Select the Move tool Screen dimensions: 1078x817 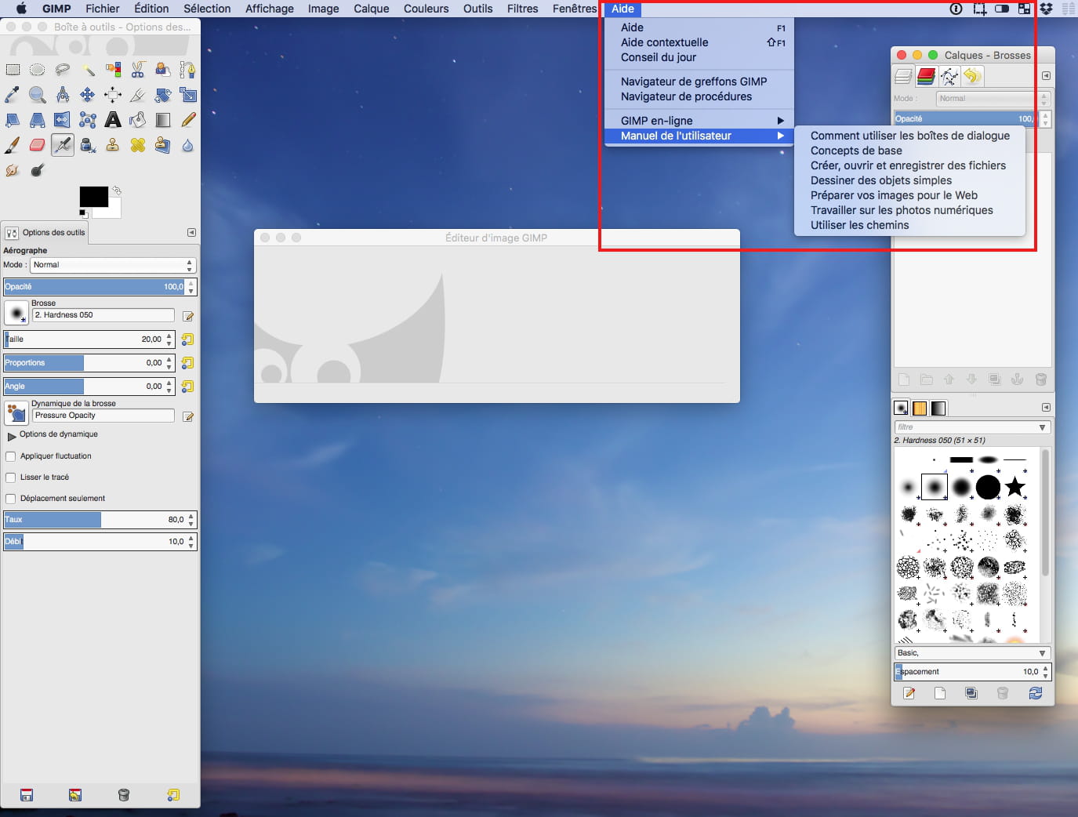click(88, 95)
